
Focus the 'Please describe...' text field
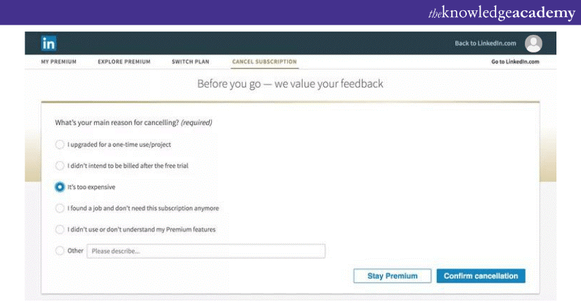[x=205, y=251]
